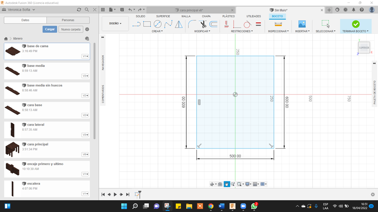The image size is (378, 212).
Task: Go to data panel home
Action: [x=6, y=38]
